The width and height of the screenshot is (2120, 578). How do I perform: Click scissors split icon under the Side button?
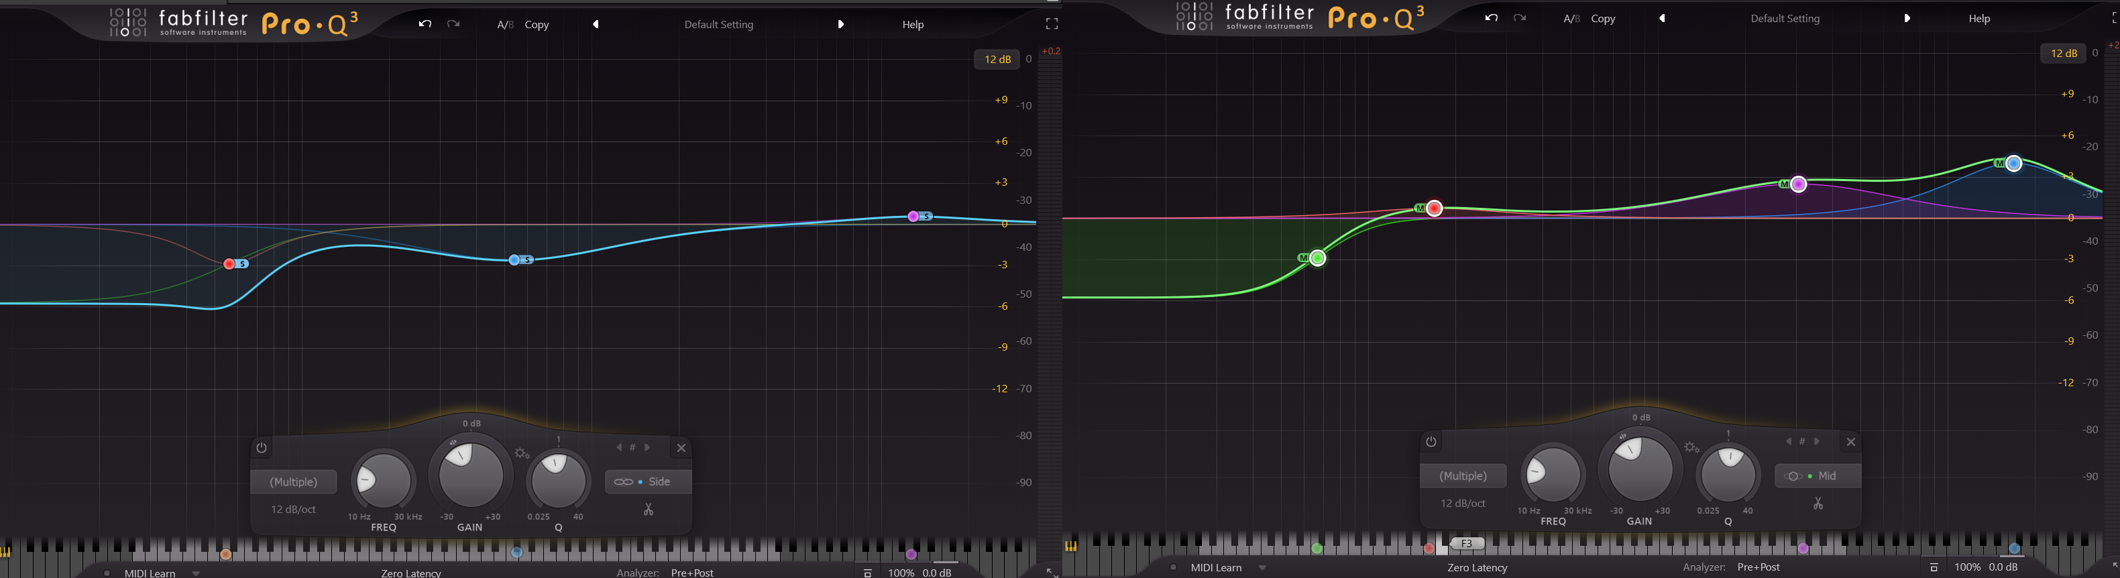coord(649,510)
